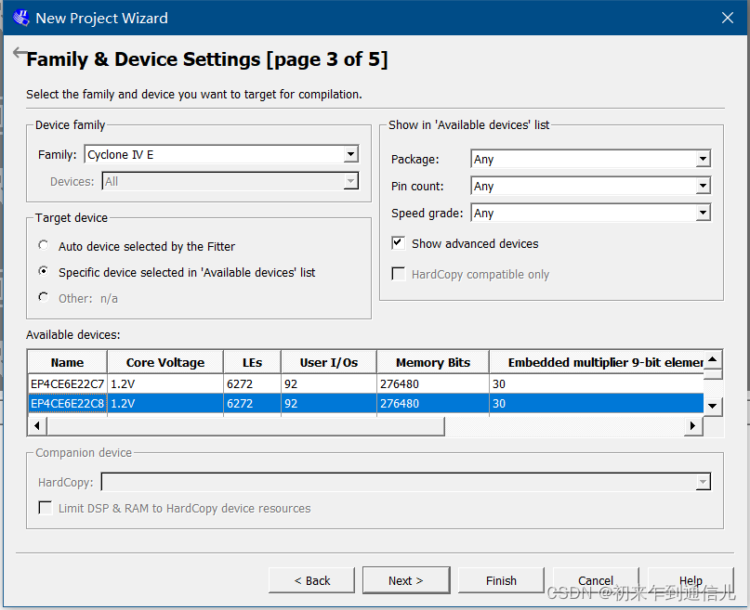Screen dimensions: 750x610
Task: Click the Quartus wizard title bar icon
Action: point(20,19)
